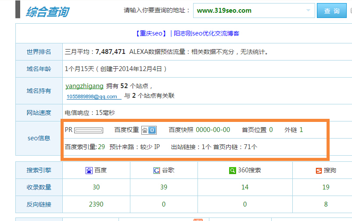Click the 搜狗 red S icon
Viewport: 352px width, 221px height.
coord(319,171)
